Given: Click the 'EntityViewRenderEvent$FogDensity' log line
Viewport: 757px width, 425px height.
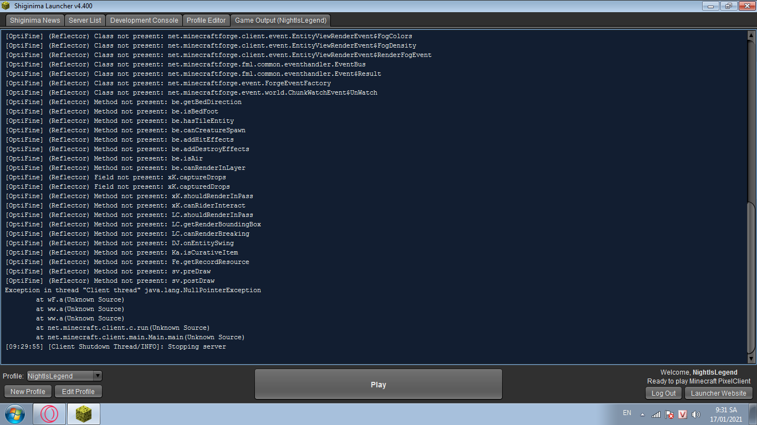Looking at the screenshot, I should (211, 45).
